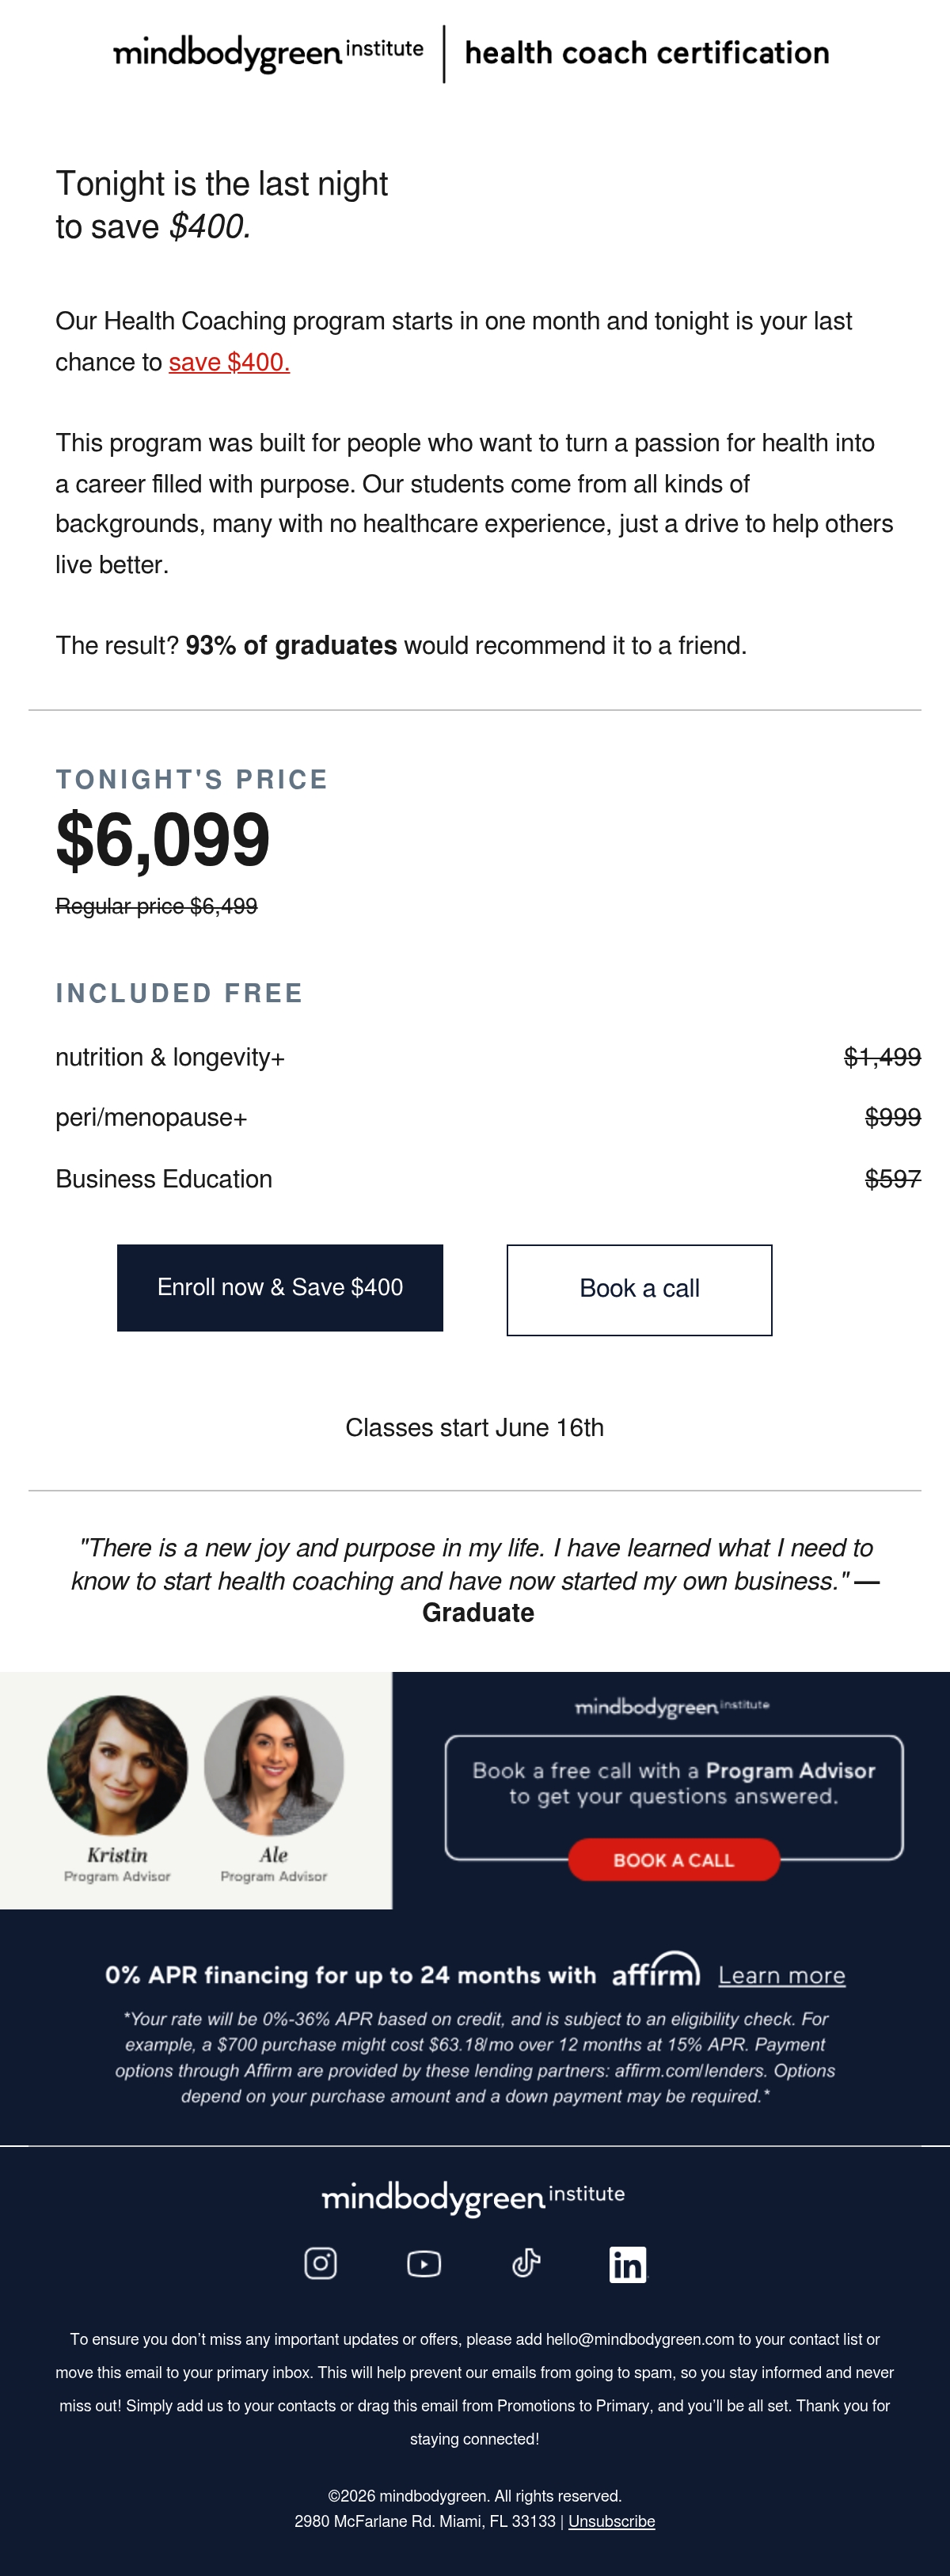Click the 'Book a free call with a Program Advisor' box
950x2576 pixels.
(x=674, y=1796)
